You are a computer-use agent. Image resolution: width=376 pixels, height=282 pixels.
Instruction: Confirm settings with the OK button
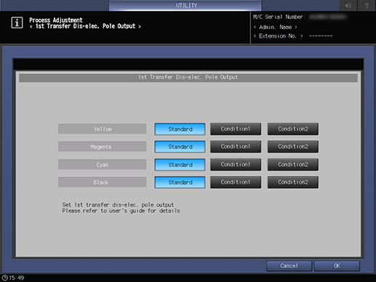[x=337, y=266]
